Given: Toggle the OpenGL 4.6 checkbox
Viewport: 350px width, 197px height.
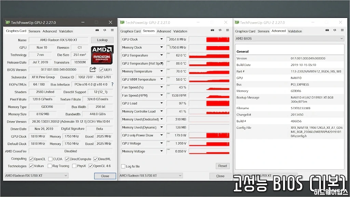Looking at the screenshot, I should 90,166.
